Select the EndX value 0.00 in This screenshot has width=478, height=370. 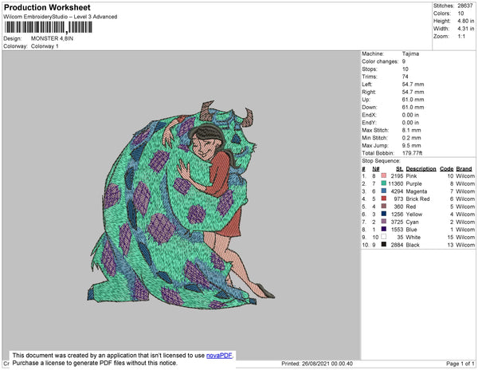click(410, 115)
